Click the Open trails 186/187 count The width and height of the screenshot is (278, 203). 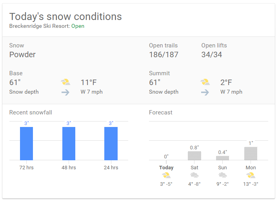[x=164, y=54]
